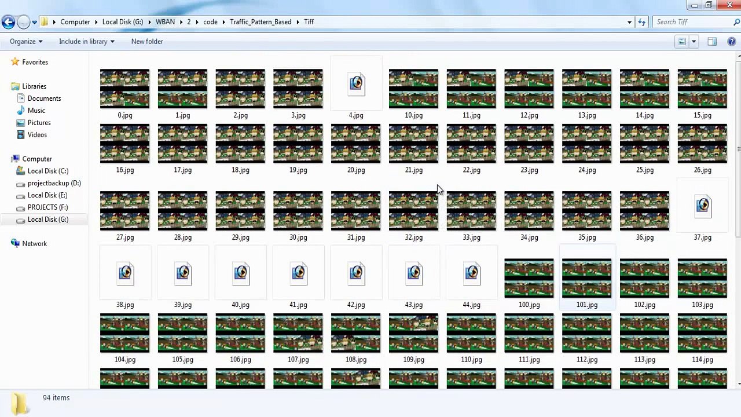Click the scrollbar down arrow in file list
741x417 pixels.
point(738,383)
